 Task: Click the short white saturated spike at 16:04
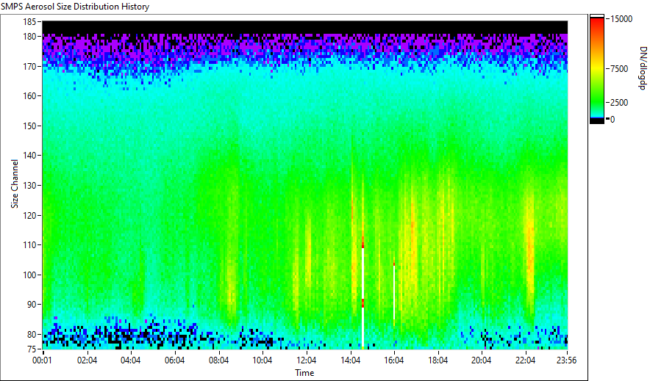pyautogui.click(x=394, y=292)
